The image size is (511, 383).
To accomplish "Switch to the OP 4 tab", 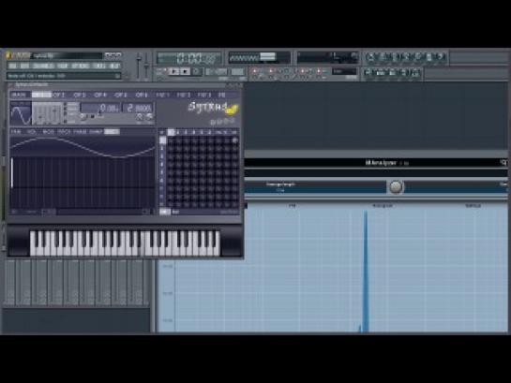I will coord(100,95).
